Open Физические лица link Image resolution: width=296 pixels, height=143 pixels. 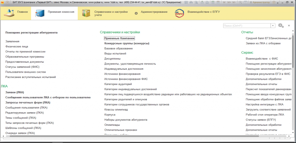(x=17, y=46)
